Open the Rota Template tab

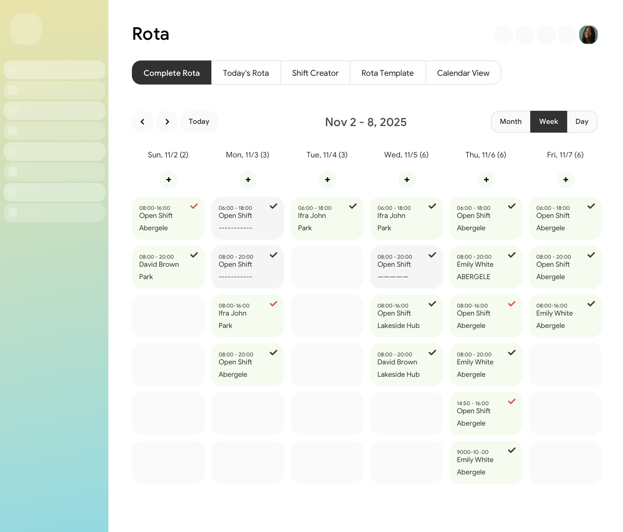(x=387, y=73)
